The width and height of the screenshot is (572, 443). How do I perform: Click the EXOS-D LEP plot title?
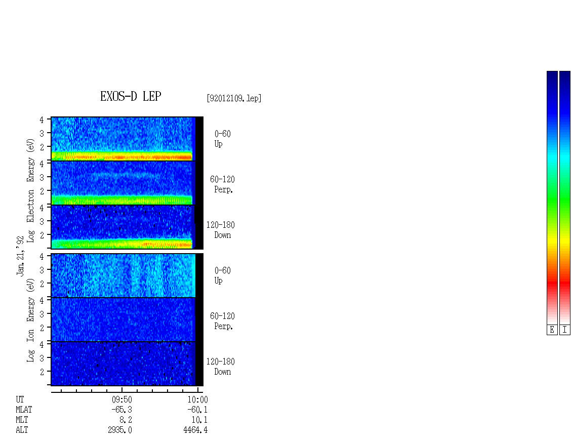tap(131, 96)
